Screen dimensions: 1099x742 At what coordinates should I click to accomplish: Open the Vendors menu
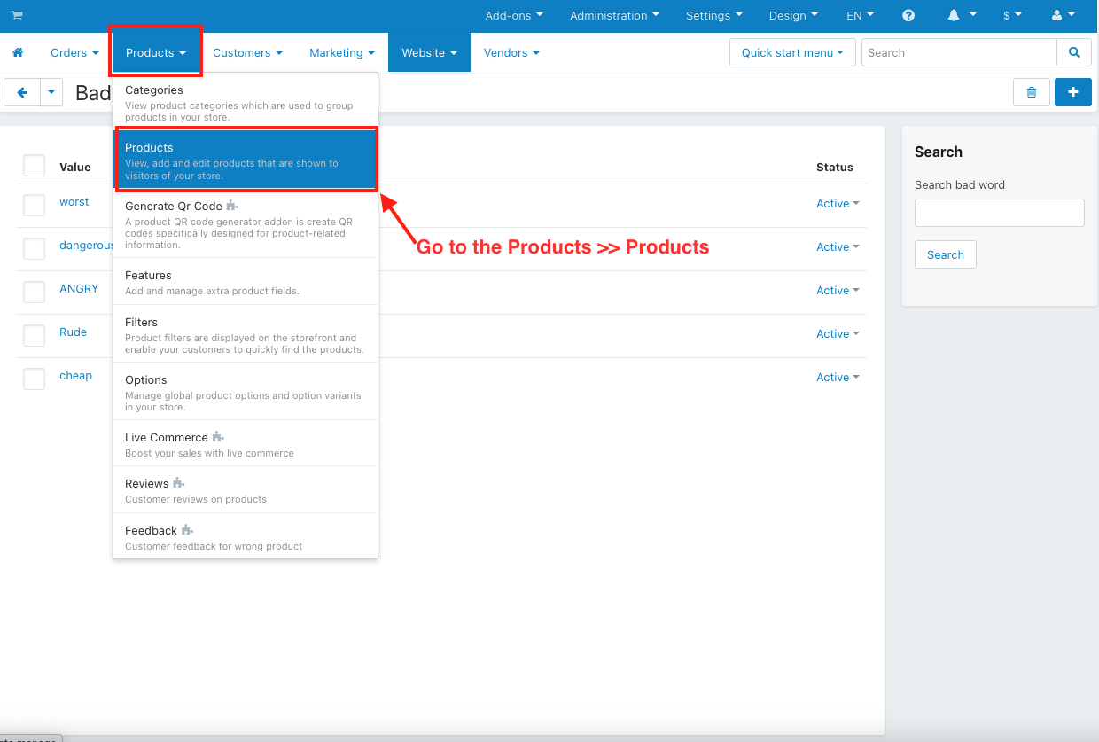(x=511, y=53)
